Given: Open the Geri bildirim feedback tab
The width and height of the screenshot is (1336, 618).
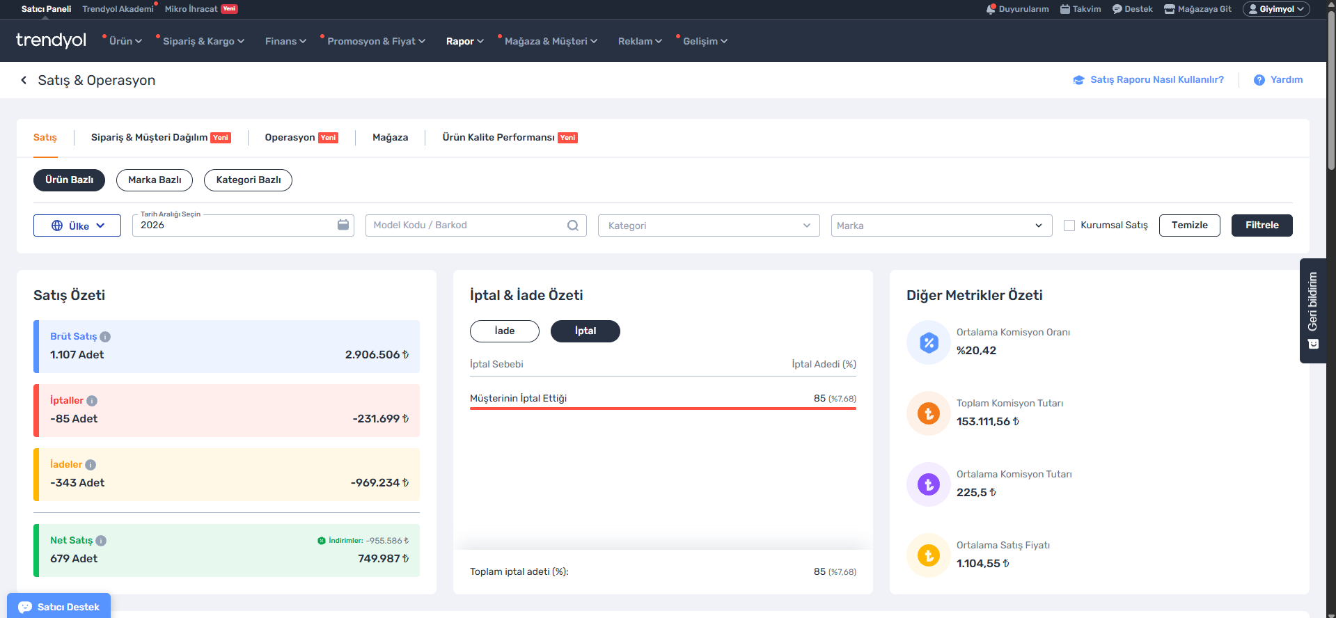Looking at the screenshot, I should click(x=1313, y=310).
